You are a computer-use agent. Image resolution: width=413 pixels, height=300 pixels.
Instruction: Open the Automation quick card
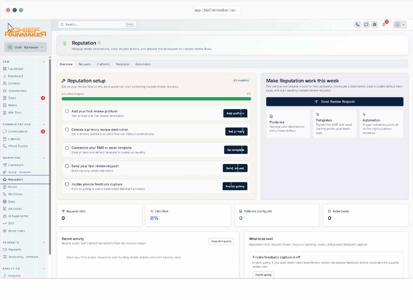coord(381,124)
